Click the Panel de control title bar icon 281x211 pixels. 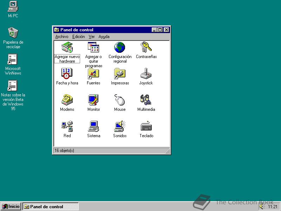coord(57,30)
